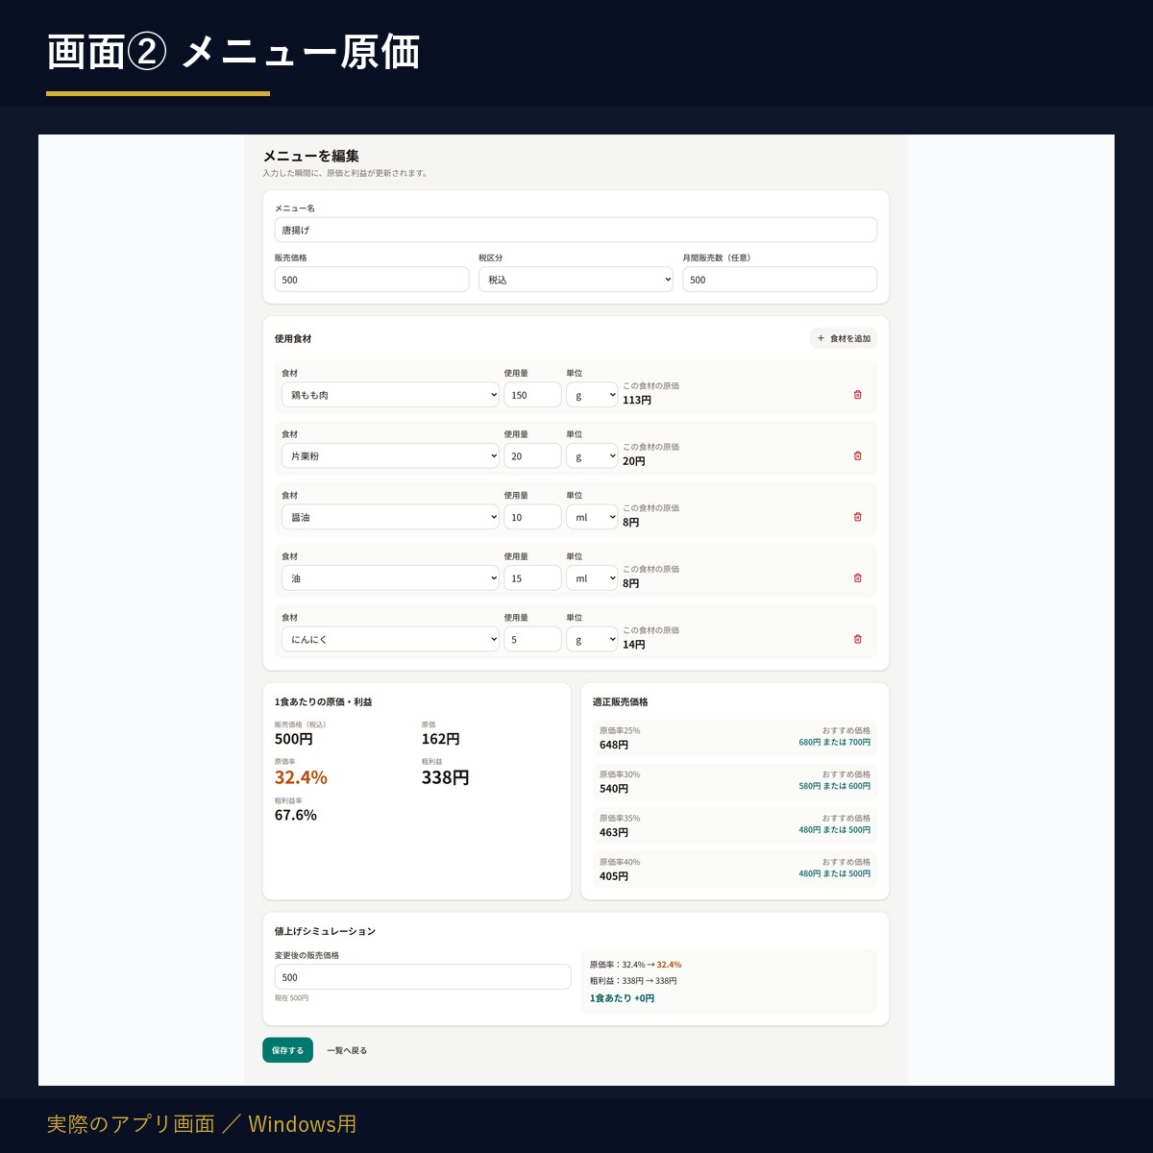The height and width of the screenshot is (1153, 1153).
Task: Delete the 片栗粉 ingredient row
Action: [858, 456]
